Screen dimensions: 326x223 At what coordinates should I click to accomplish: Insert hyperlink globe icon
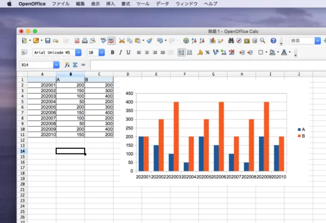(186, 41)
